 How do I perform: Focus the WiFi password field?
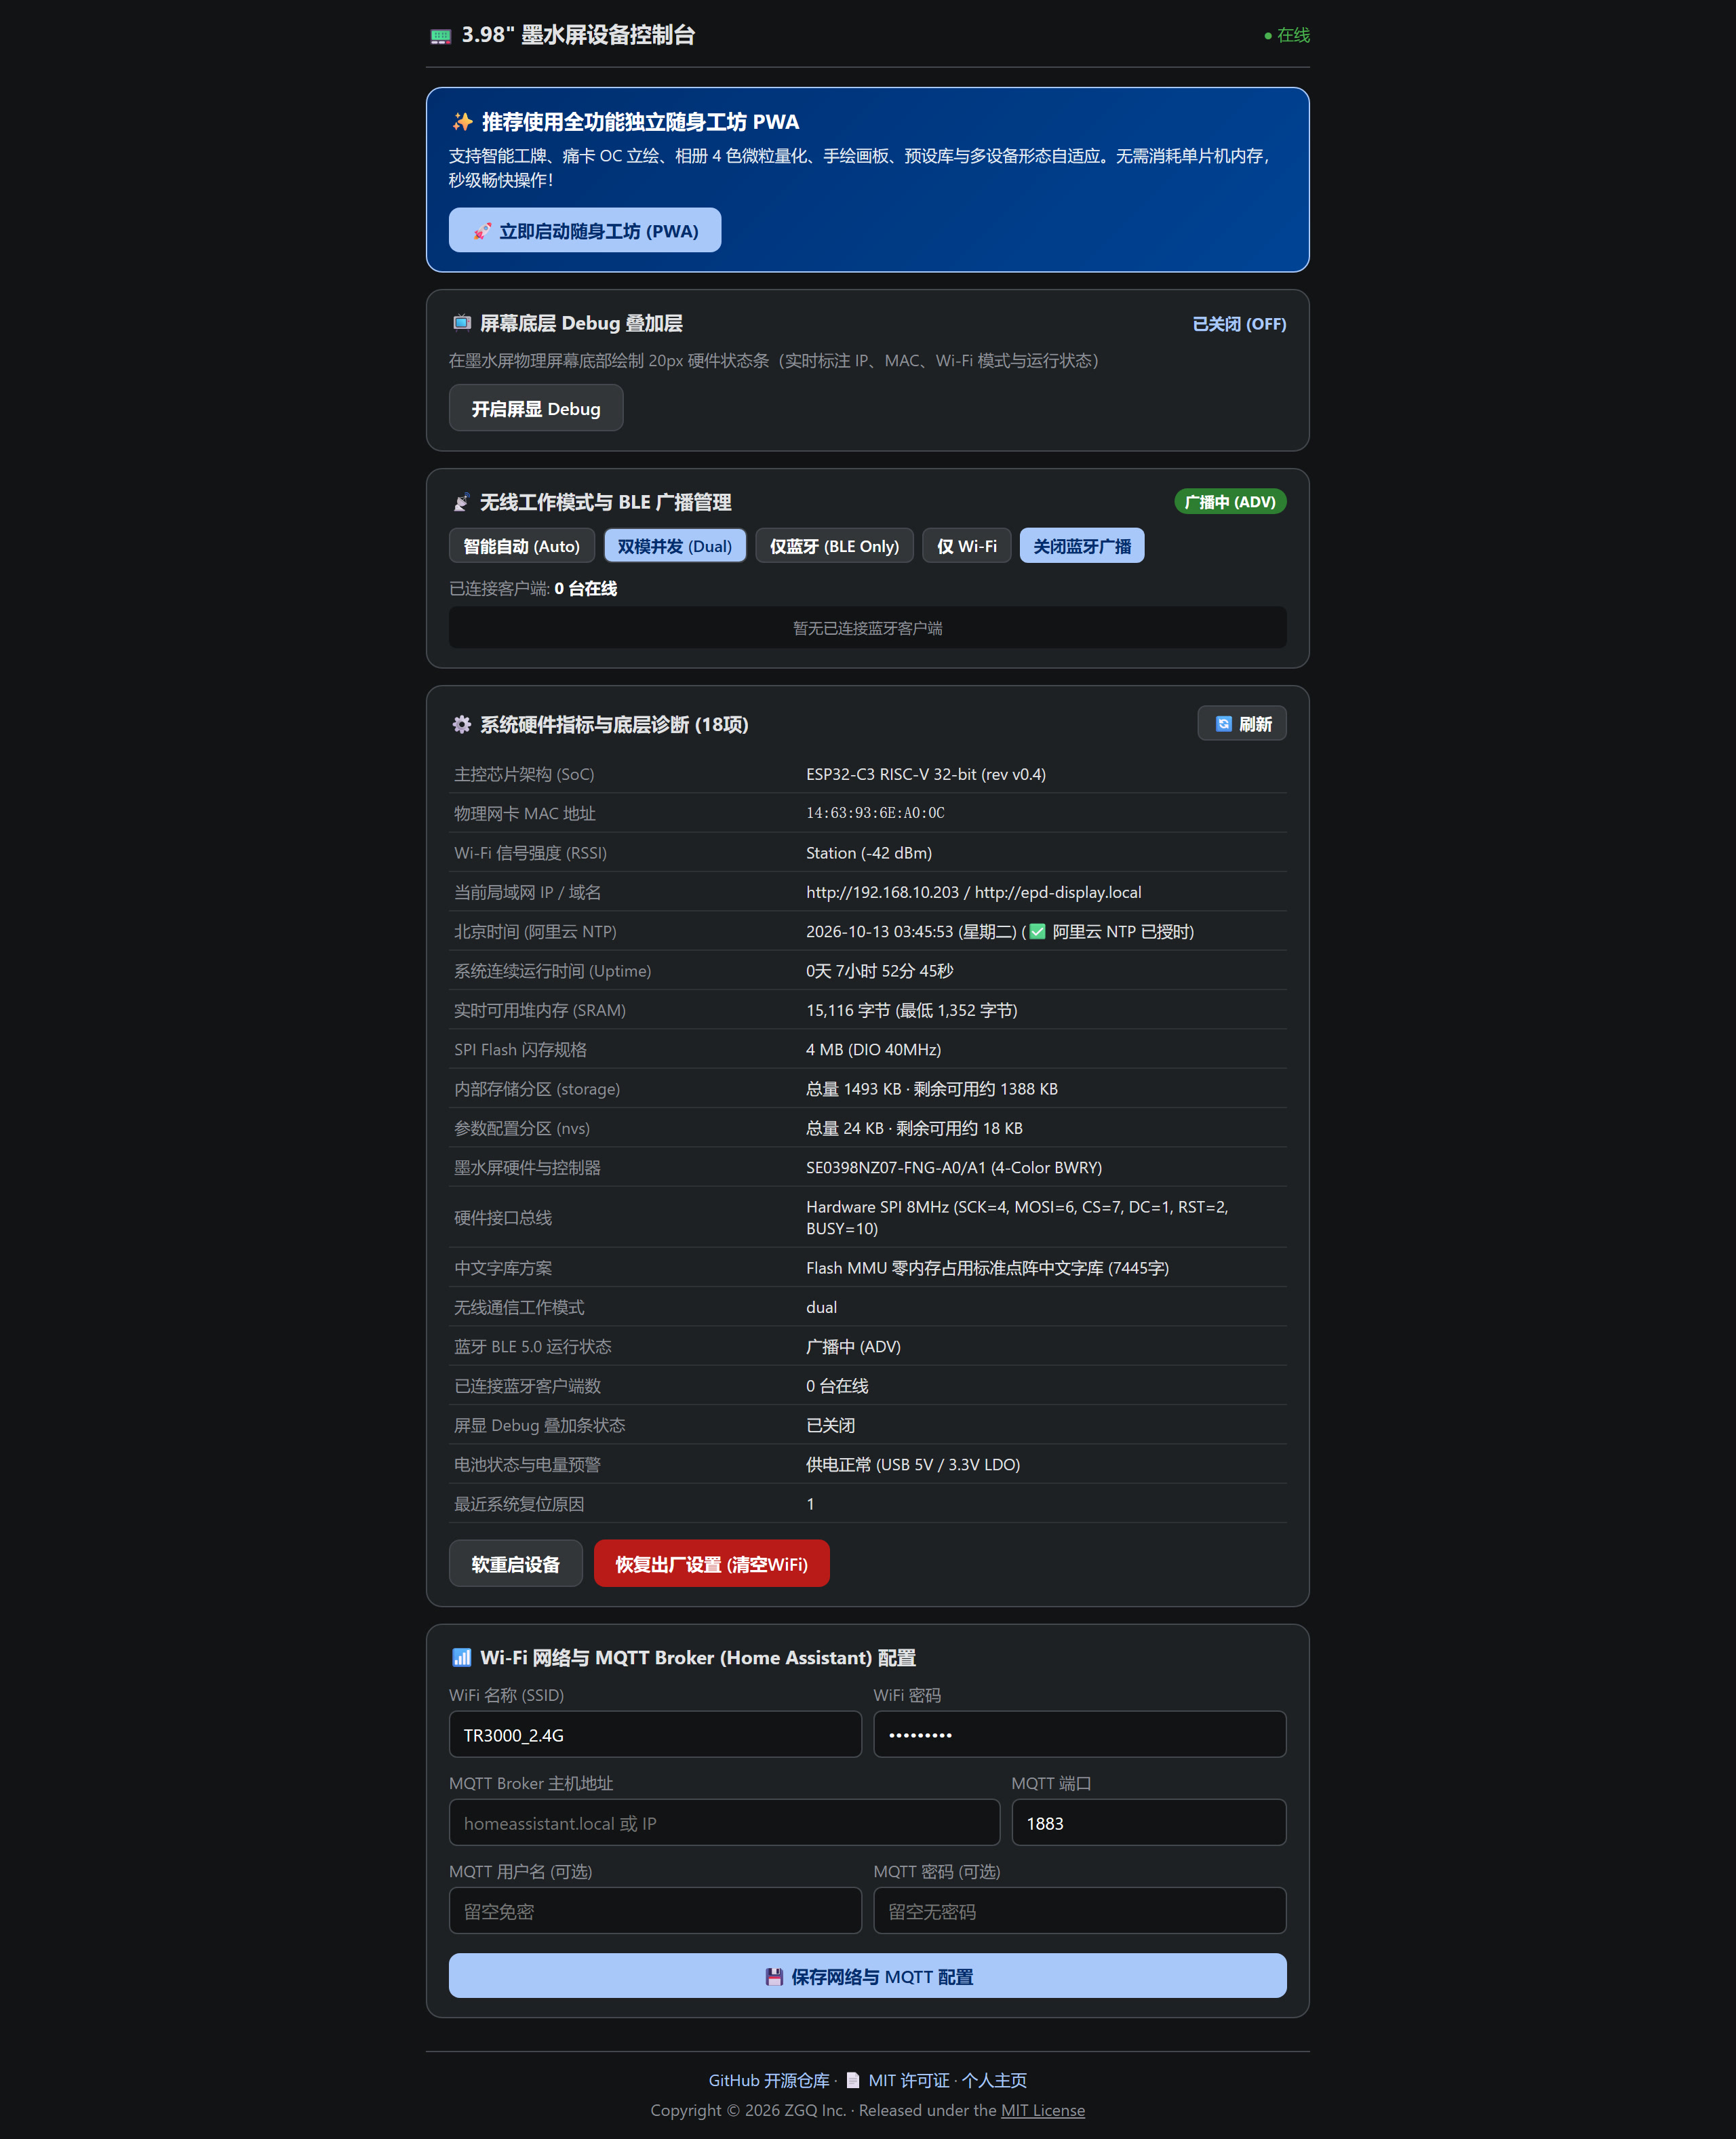(1079, 1734)
